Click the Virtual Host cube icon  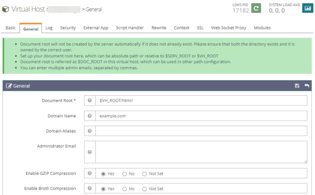(5, 9)
